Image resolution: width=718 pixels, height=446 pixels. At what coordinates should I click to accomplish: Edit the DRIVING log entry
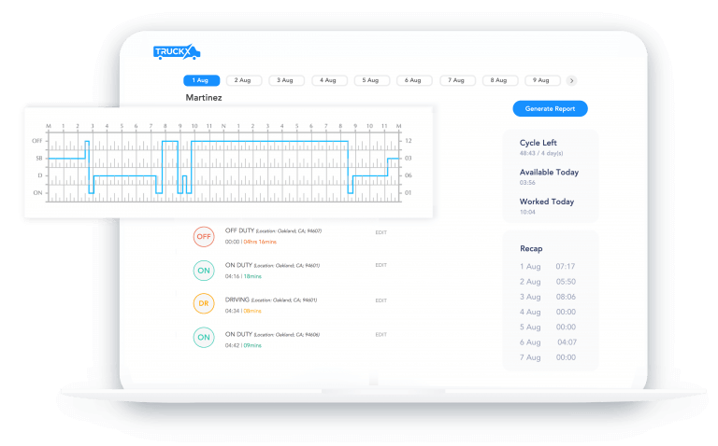pyautogui.click(x=381, y=300)
